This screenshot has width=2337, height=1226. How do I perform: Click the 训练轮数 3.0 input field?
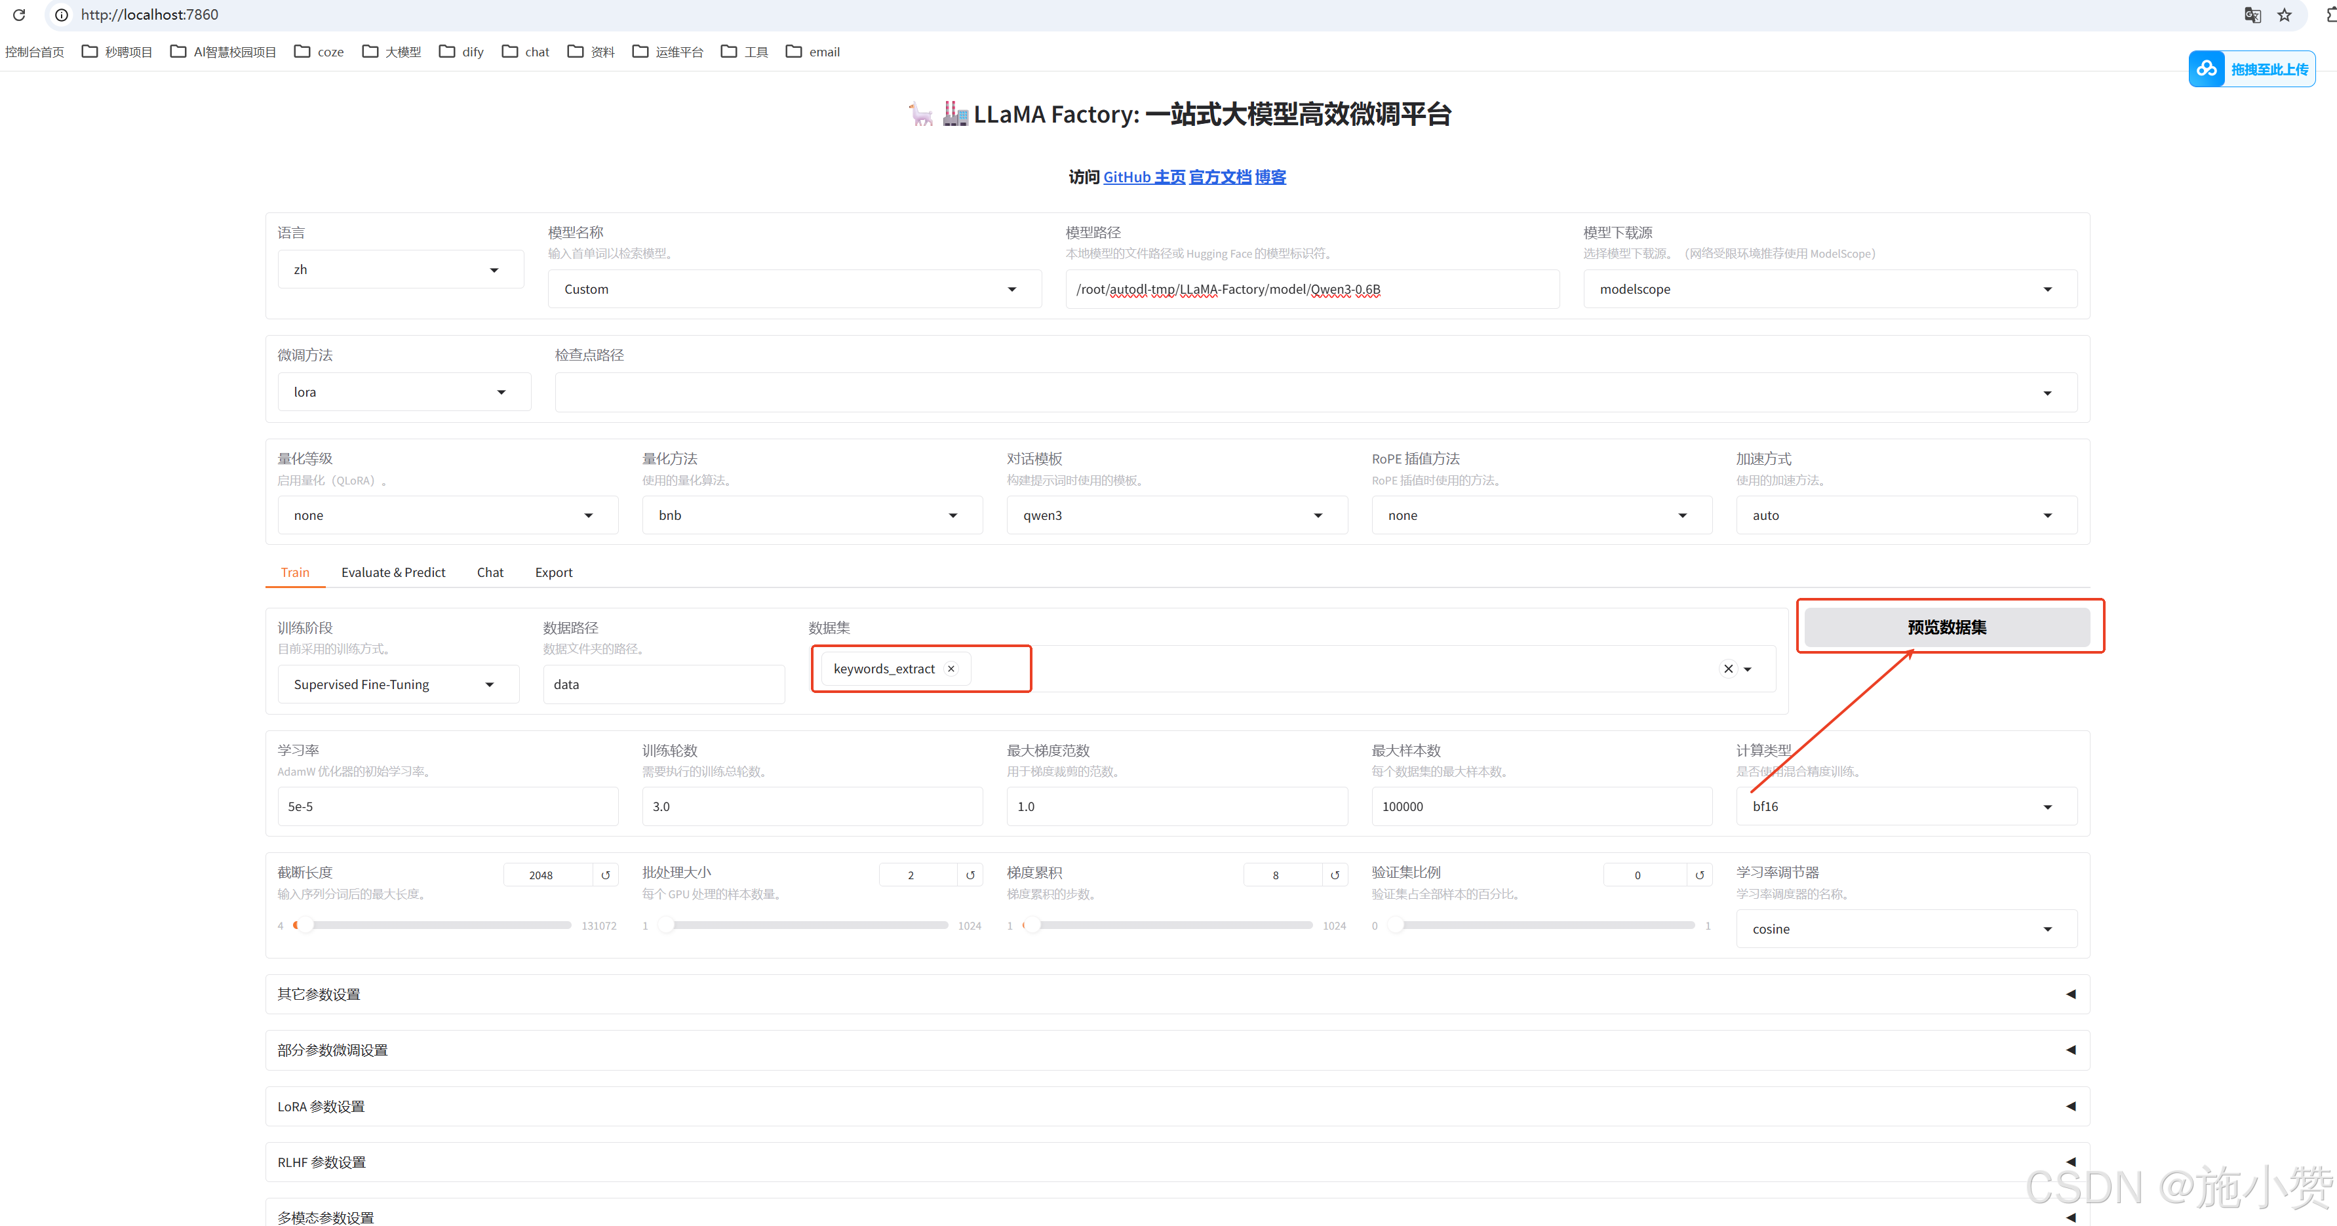[812, 807]
